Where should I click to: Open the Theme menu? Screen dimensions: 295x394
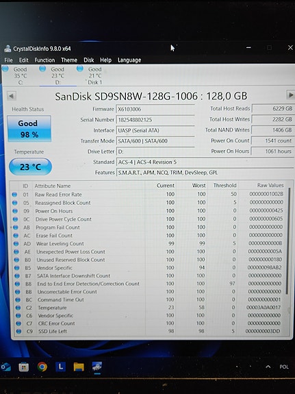point(69,60)
